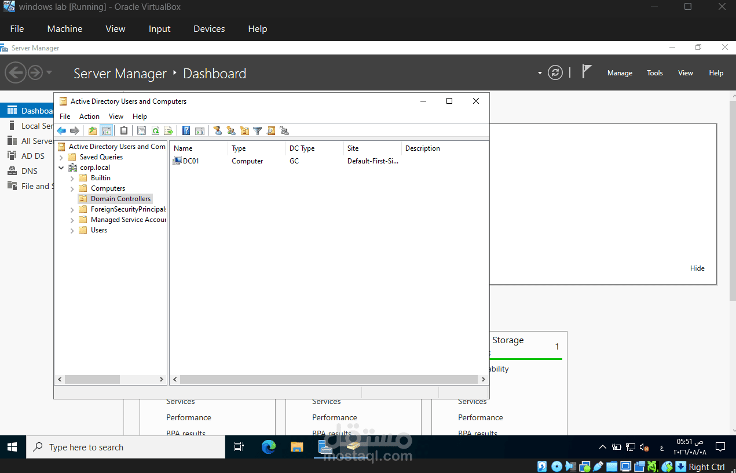Expand the Saved Queries node
The image size is (736, 473).
tap(61, 157)
